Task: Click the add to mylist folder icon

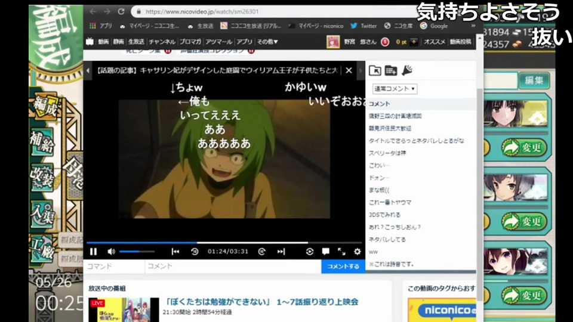Action: point(390,70)
